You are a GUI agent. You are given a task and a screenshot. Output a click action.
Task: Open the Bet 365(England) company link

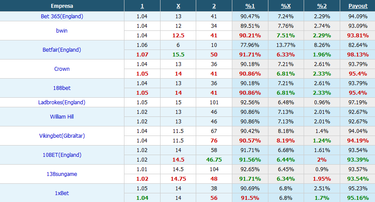click(62, 17)
